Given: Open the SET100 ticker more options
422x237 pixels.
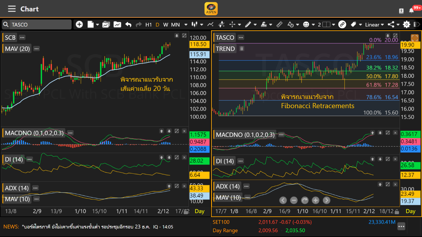Looking at the screenshot, I should point(401,226).
